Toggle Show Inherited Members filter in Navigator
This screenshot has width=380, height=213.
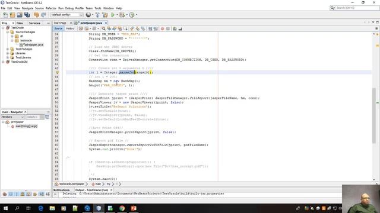(x=5, y=194)
